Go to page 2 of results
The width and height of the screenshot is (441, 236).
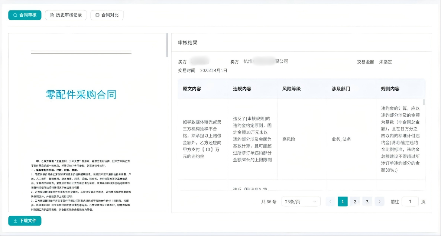354,201
